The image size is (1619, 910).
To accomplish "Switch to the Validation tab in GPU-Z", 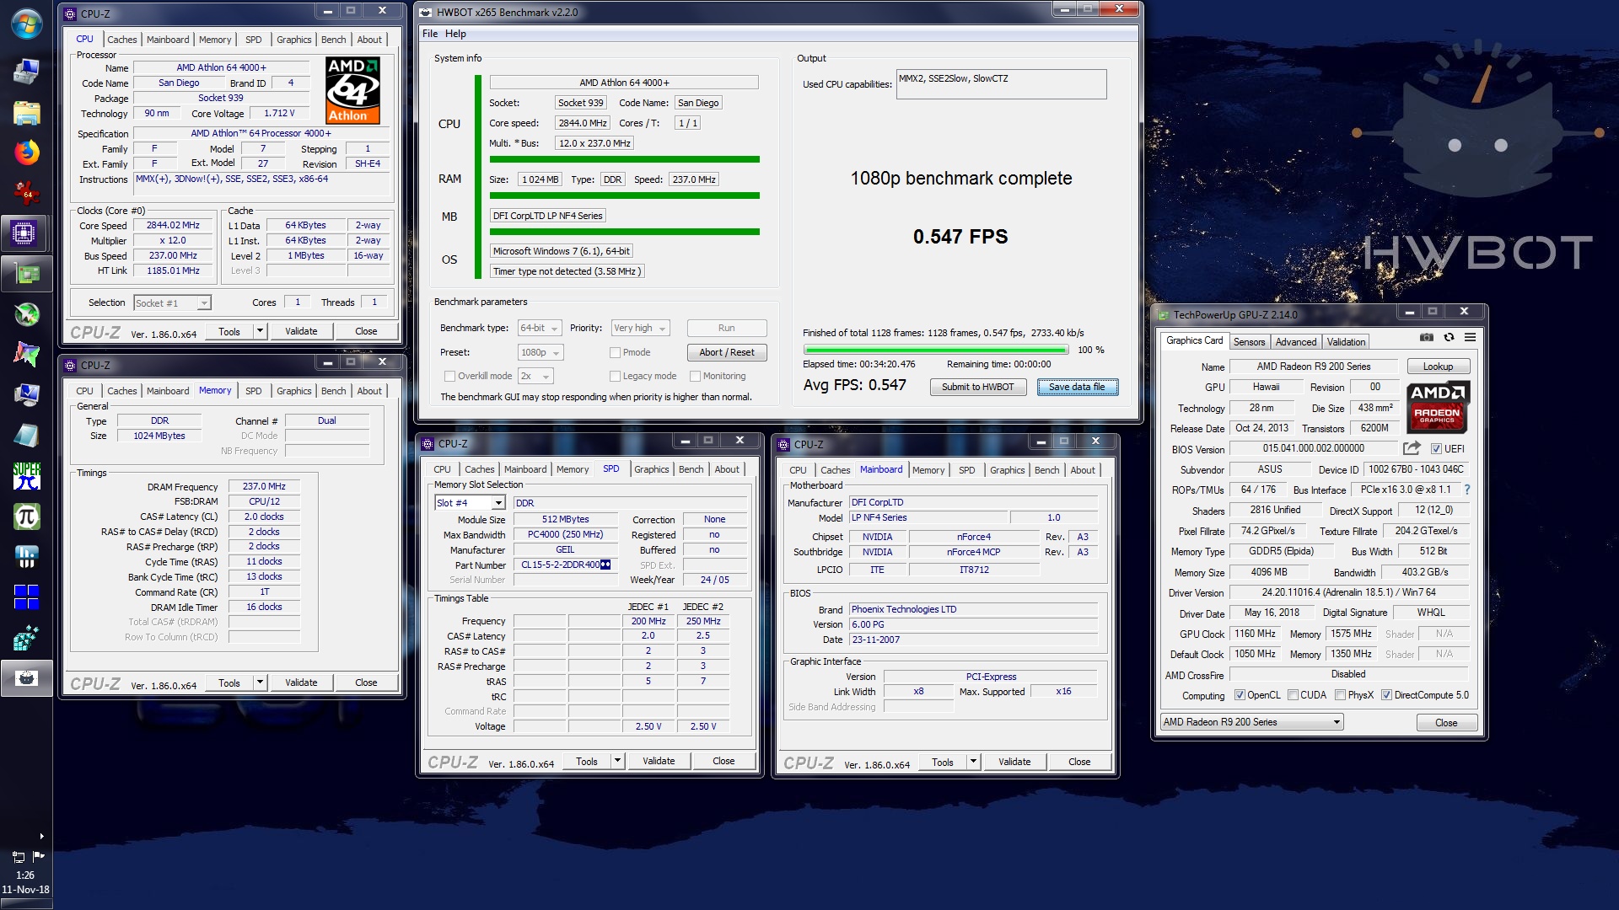I will point(1346,342).
